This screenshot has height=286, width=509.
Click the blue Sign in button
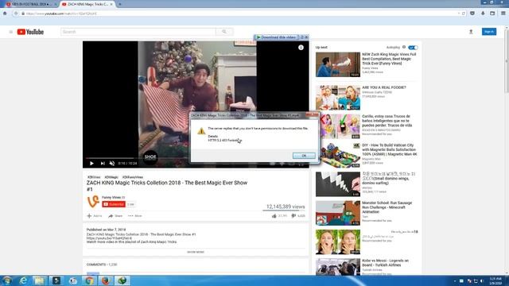tap(489, 32)
